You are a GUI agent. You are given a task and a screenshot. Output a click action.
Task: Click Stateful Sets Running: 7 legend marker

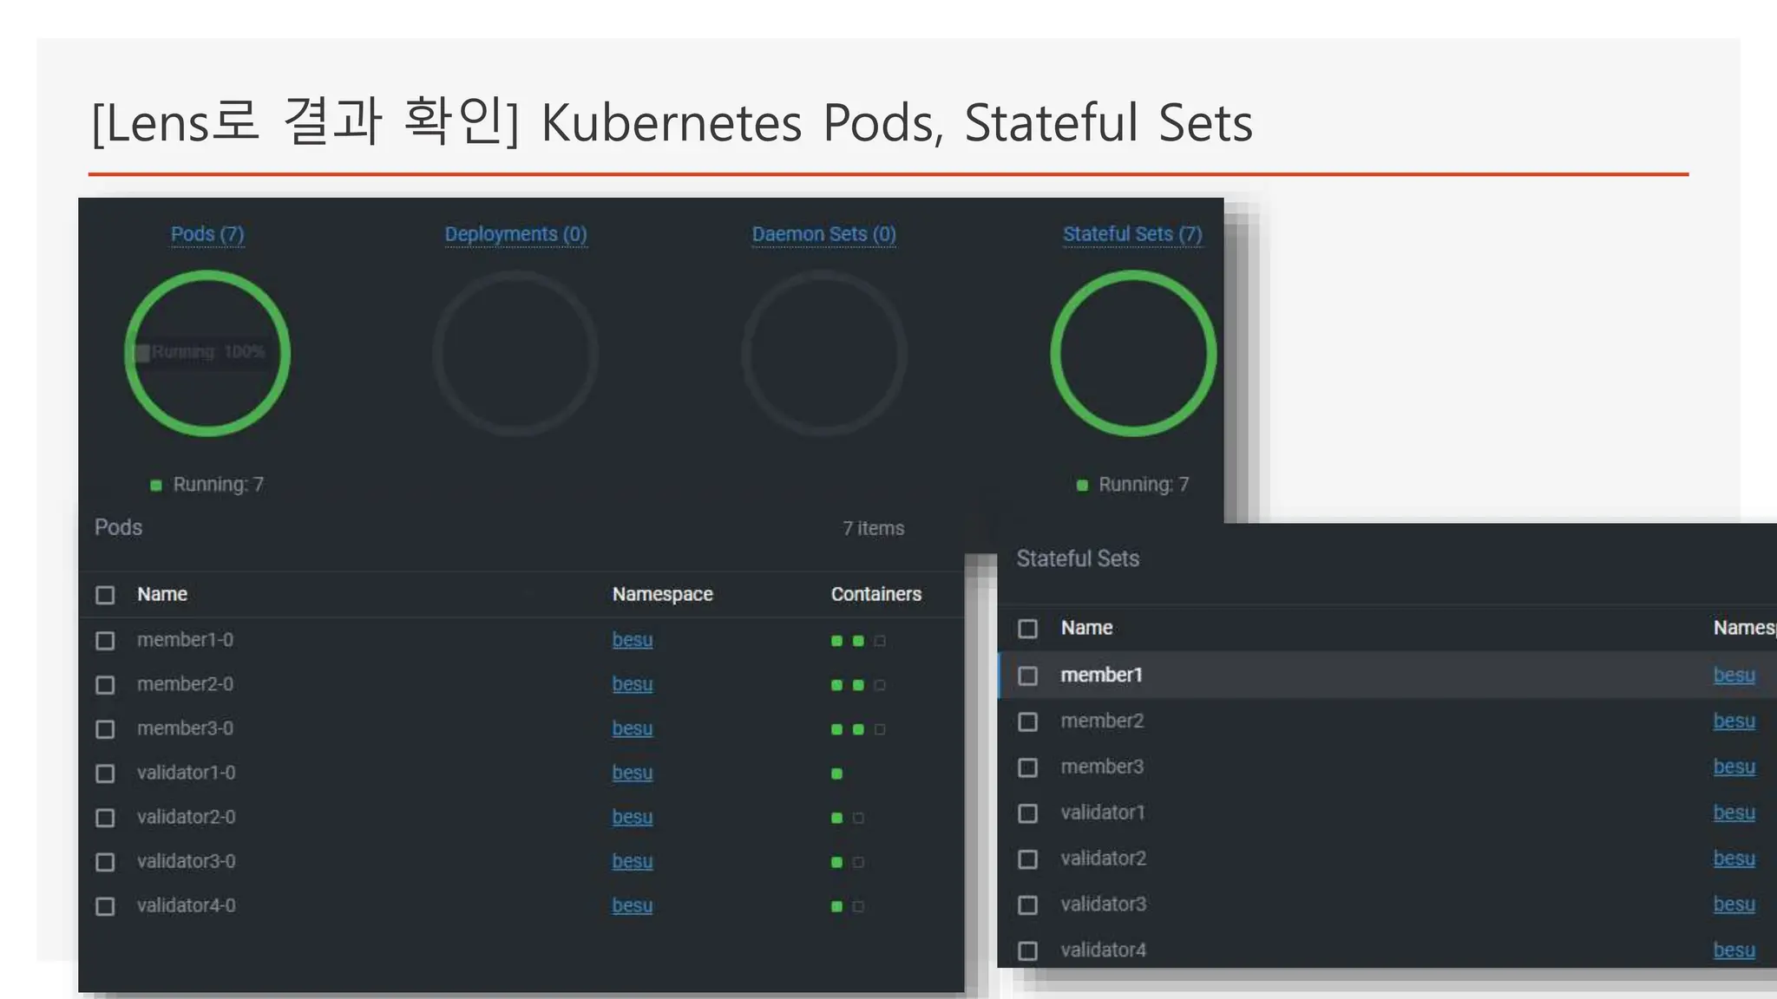pyautogui.click(x=1082, y=486)
